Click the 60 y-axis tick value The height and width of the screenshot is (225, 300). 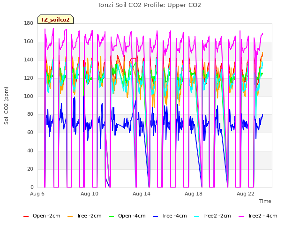(30, 132)
